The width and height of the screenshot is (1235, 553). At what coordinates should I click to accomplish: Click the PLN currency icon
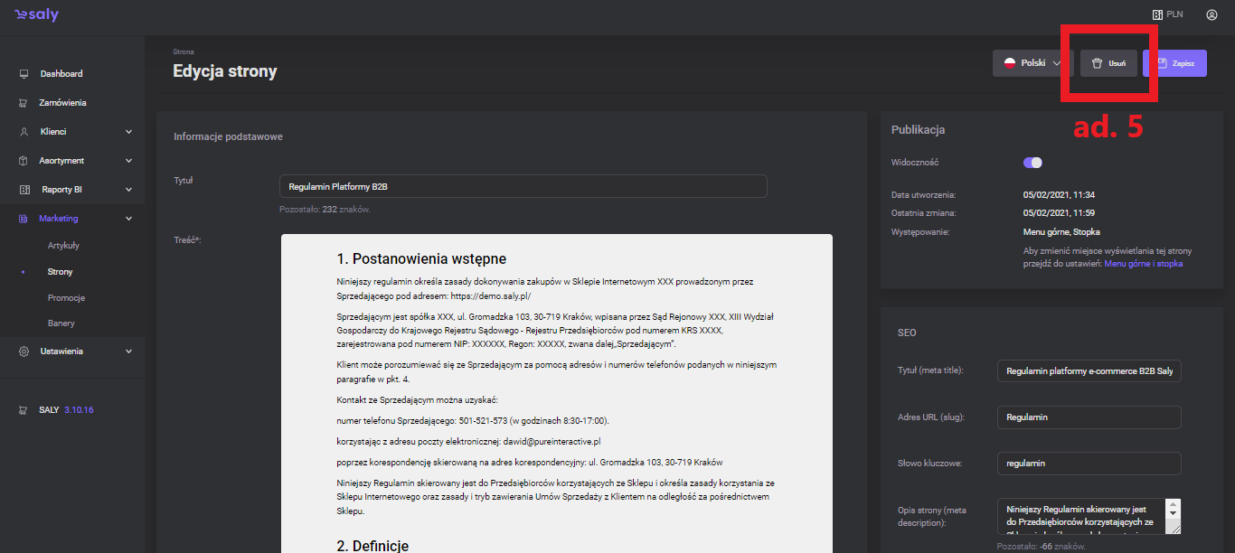[1156, 14]
